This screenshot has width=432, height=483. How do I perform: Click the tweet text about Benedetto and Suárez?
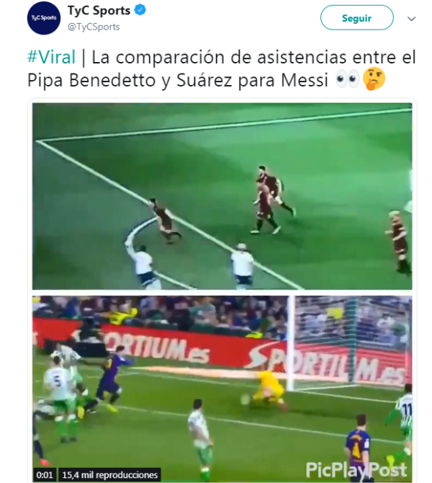click(222, 69)
